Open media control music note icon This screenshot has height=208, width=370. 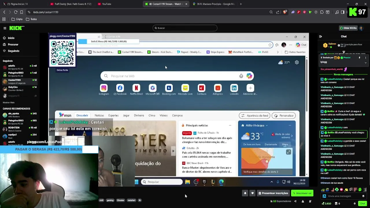pos(337,12)
